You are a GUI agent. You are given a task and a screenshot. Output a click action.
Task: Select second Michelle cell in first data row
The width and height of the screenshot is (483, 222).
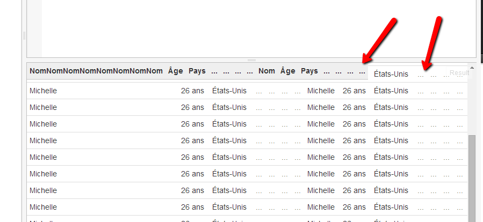pyautogui.click(x=321, y=91)
